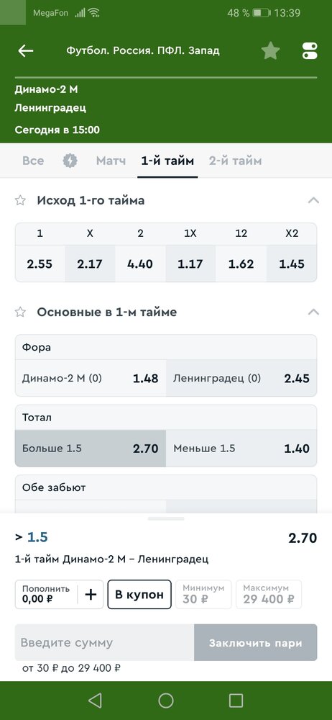The image size is (332, 720).
Task: Tap the Заключить пари button
Action: click(x=255, y=642)
